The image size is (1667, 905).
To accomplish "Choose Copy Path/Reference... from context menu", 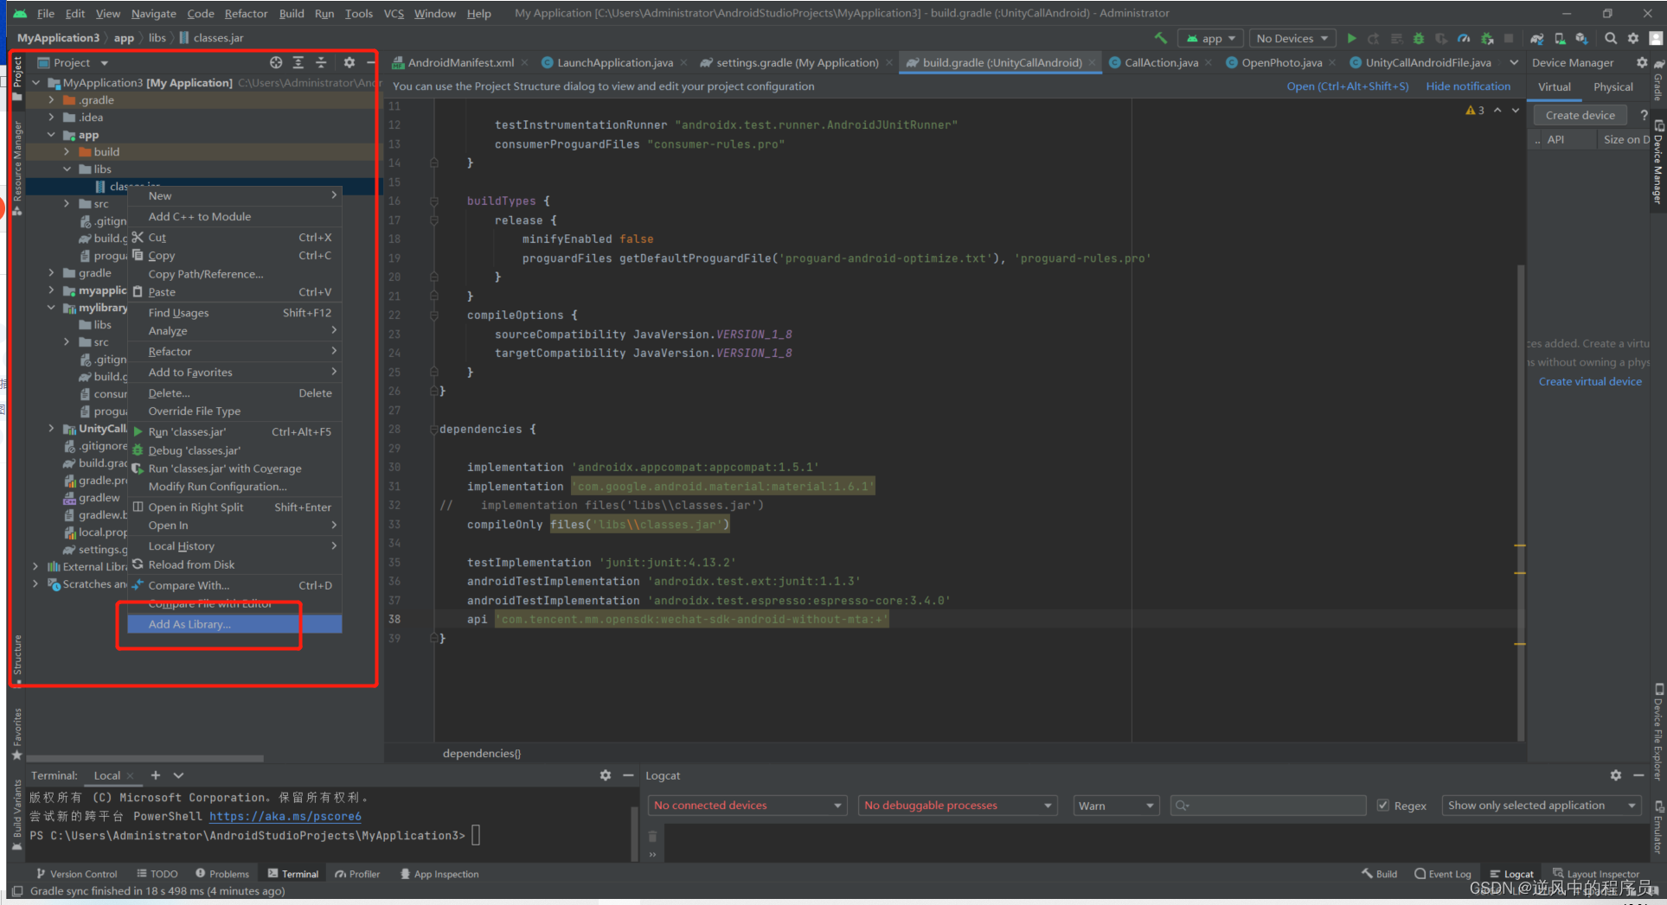I will pyautogui.click(x=234, y=274).
